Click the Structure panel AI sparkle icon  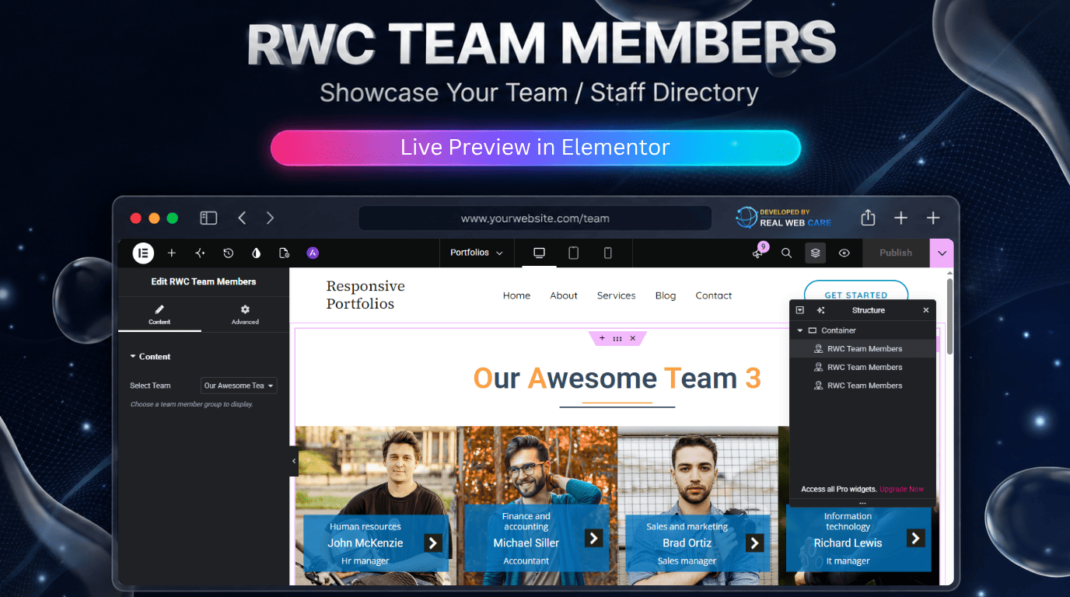pyautogui.click(x=820, y=310)
